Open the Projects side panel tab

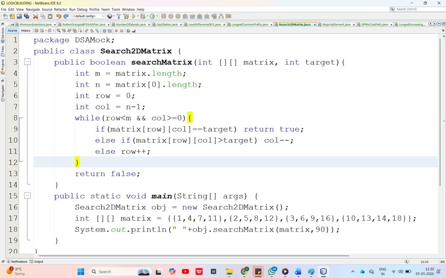3,67
